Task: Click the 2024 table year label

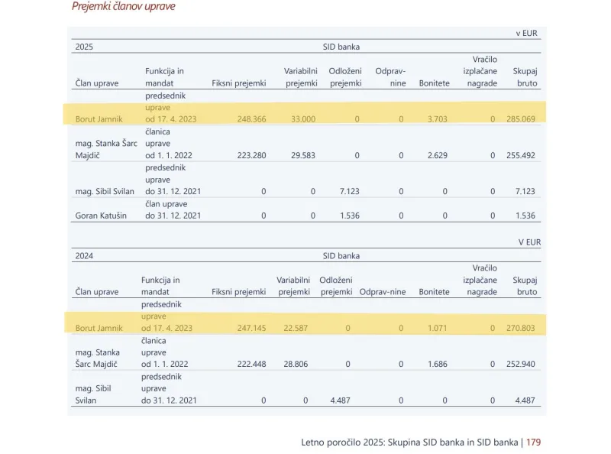Action: [84, 256]
